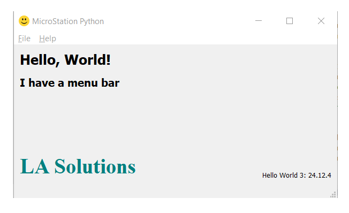
Task: Maximize the MicroStation Python window
Action: click(290, 21)
